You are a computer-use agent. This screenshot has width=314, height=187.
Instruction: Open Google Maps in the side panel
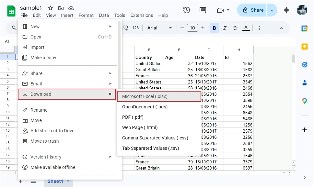(304, 101)
